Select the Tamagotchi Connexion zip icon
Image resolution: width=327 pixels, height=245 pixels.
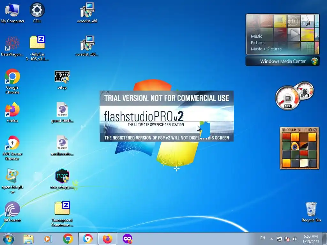pos(62,214)
